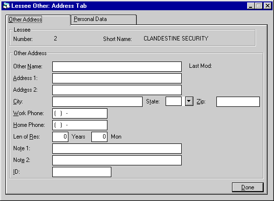This screenshot has width=274, height=201.
Task: Focus the ID input field
Action: coord(82,172)
